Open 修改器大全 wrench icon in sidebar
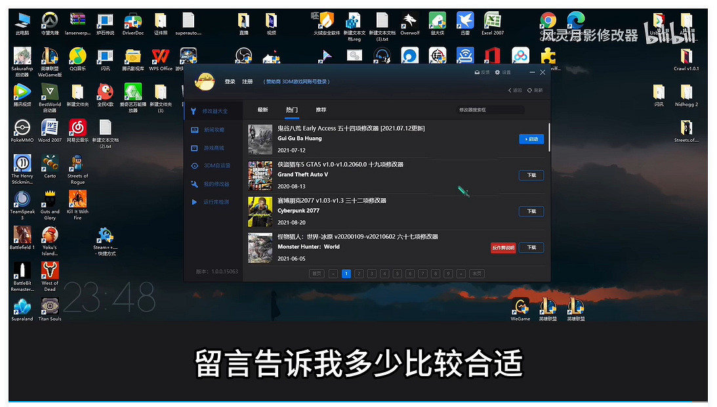717x407 pixels. point(194,112)
